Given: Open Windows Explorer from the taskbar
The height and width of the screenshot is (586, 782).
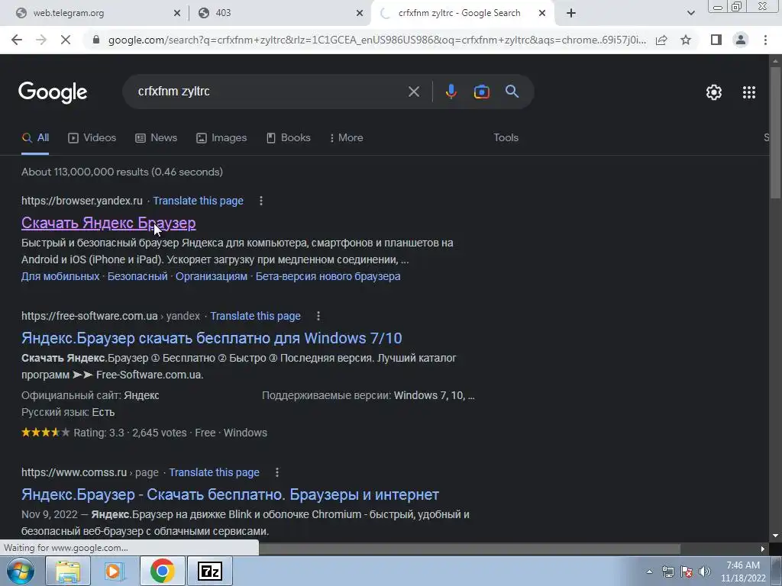Looking at the screenshot, I should (68, 572).
